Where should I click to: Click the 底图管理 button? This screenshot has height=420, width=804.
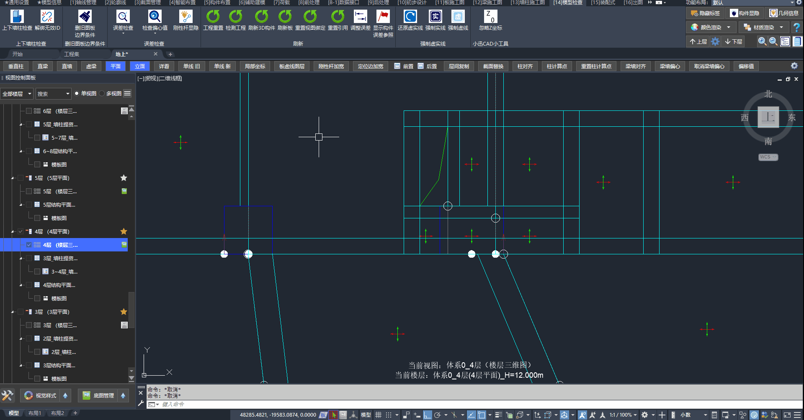(98, 395)
